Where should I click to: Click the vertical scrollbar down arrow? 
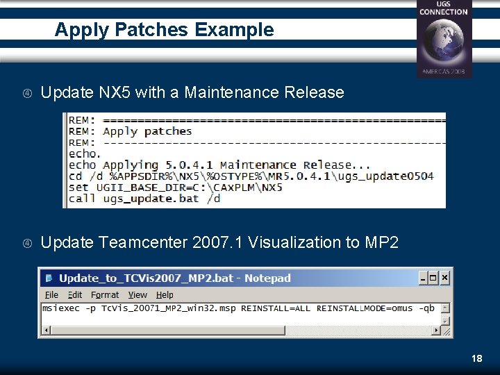pyautogui.click(x=445, y=321)
